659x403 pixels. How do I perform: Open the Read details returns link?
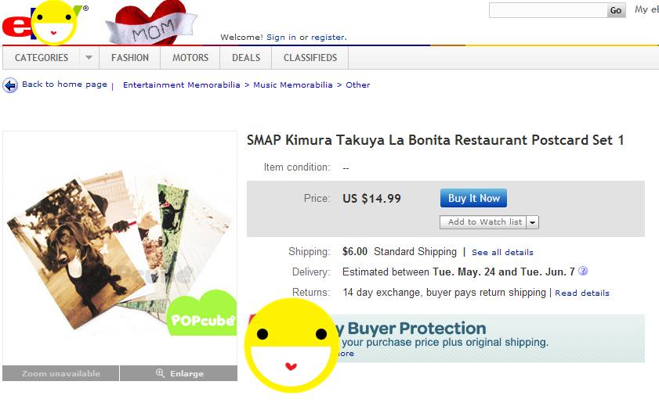point(582,293)
